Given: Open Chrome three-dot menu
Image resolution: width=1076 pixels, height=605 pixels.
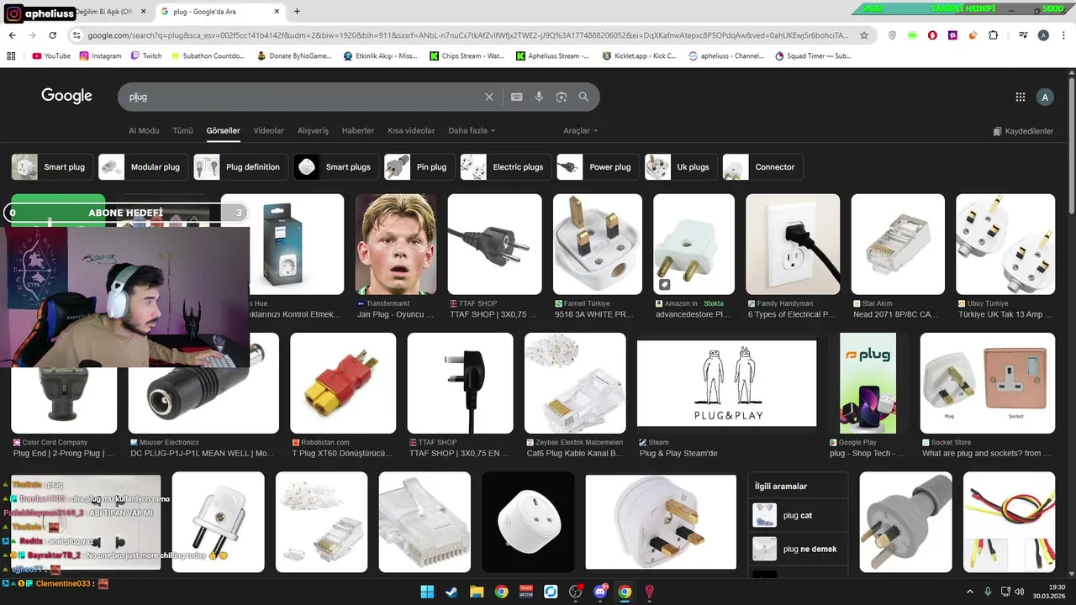Looking at the screenshot, I should coord(1063,35).
